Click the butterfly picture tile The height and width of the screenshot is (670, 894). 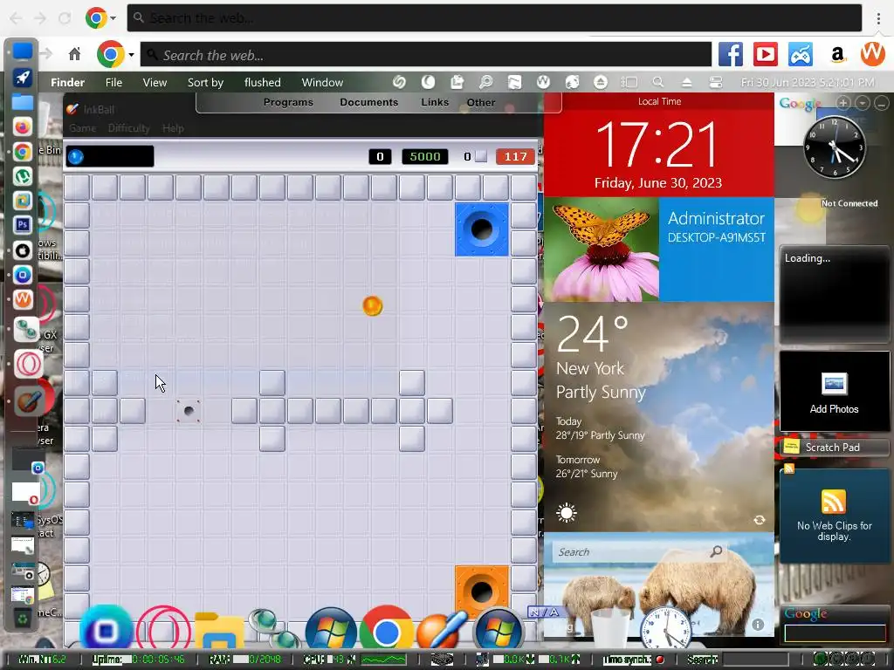[602, 249]
